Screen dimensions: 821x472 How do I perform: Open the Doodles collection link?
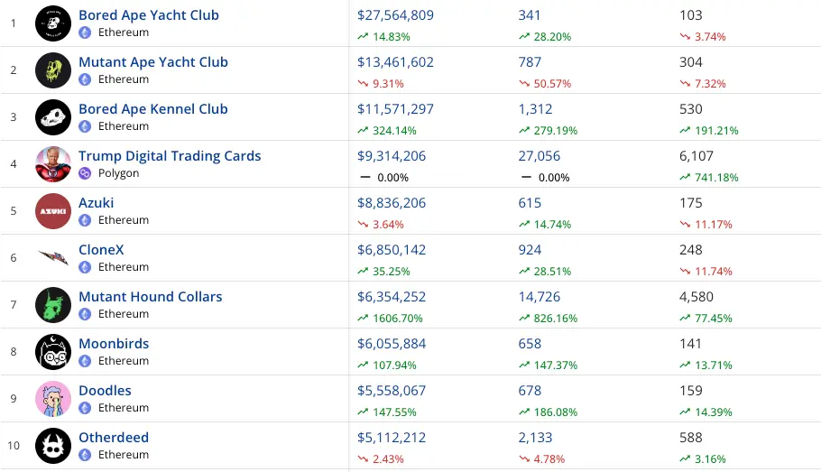(105, 390)
